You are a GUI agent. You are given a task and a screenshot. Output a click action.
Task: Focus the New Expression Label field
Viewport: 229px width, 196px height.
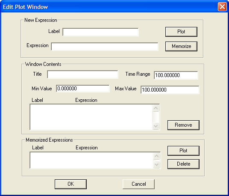(x=100, y=32)
